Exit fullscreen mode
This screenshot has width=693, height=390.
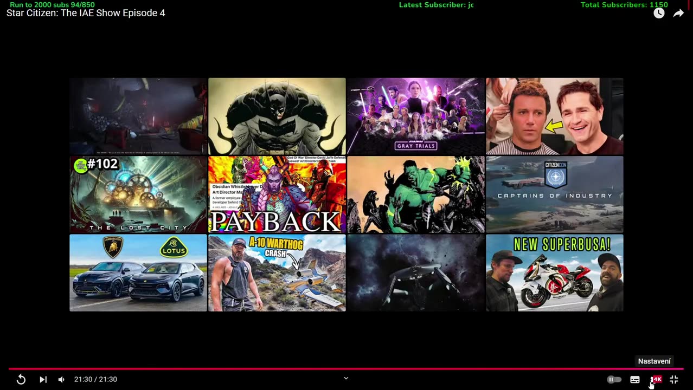click(x=674, y=380)
